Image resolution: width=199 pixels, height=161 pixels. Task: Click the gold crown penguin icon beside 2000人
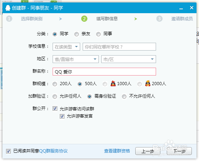click(x=148, y=83)
